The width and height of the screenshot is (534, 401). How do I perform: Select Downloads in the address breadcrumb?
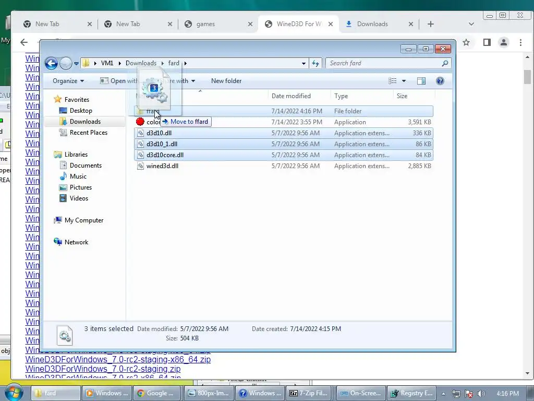[141, 63]
